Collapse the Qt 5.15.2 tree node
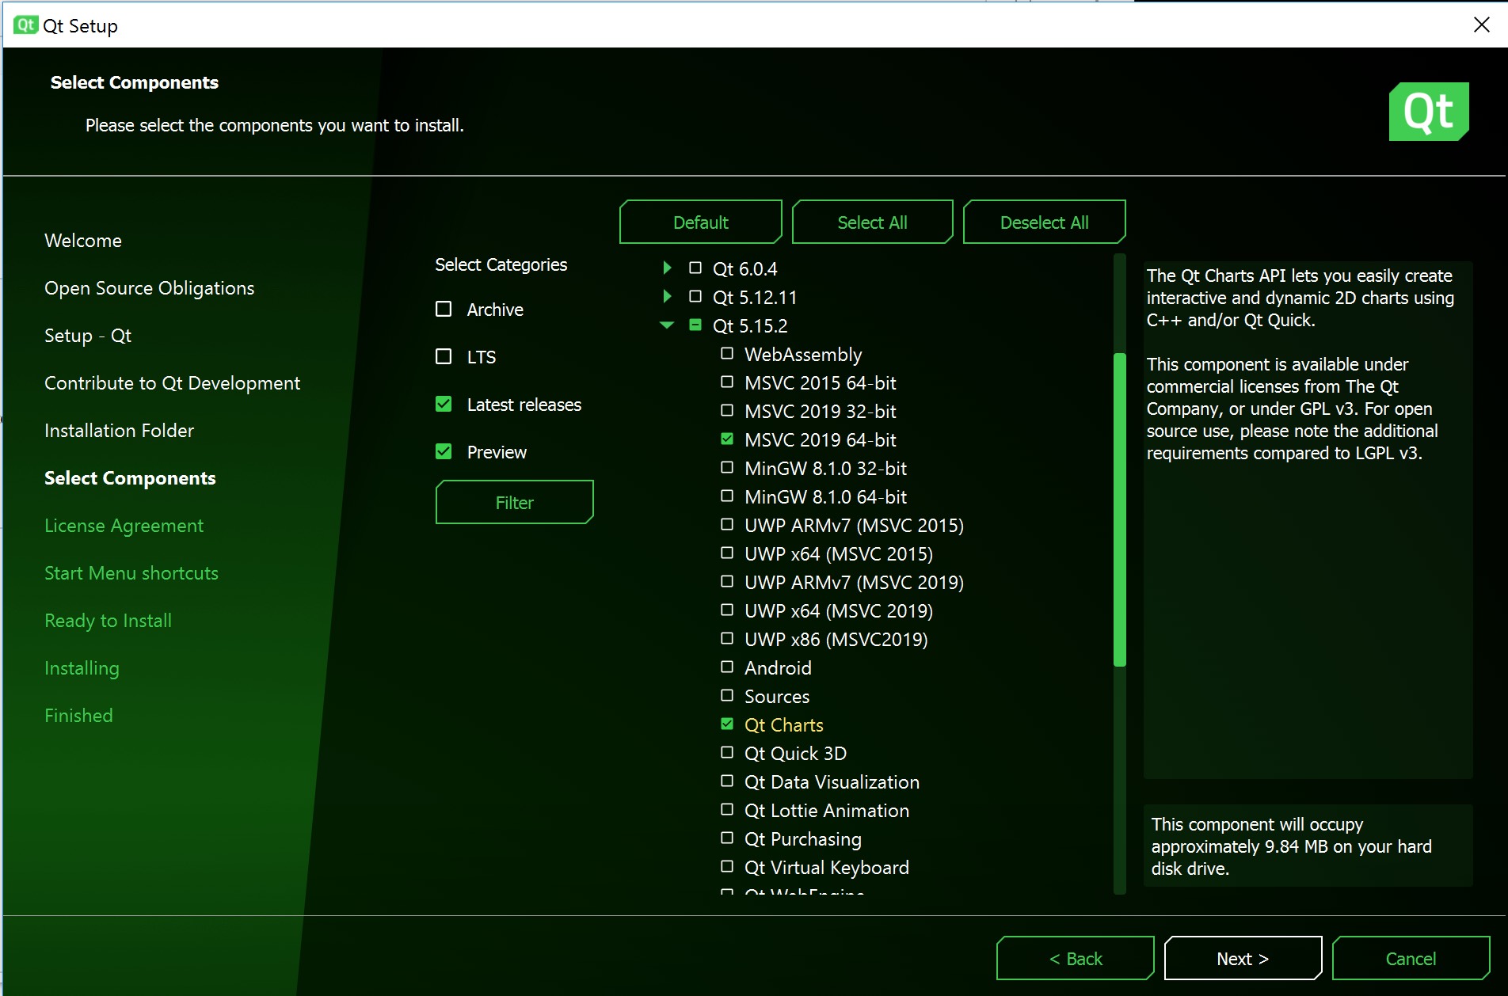Viewport: 1508px width, 996px height. pos(666,325)
